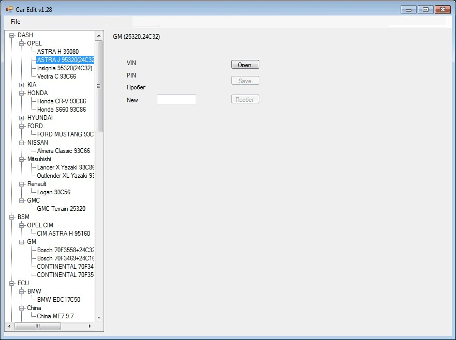
Task: Select ASTRA H 35080 in tree
Action: click(x=57, y=52)
